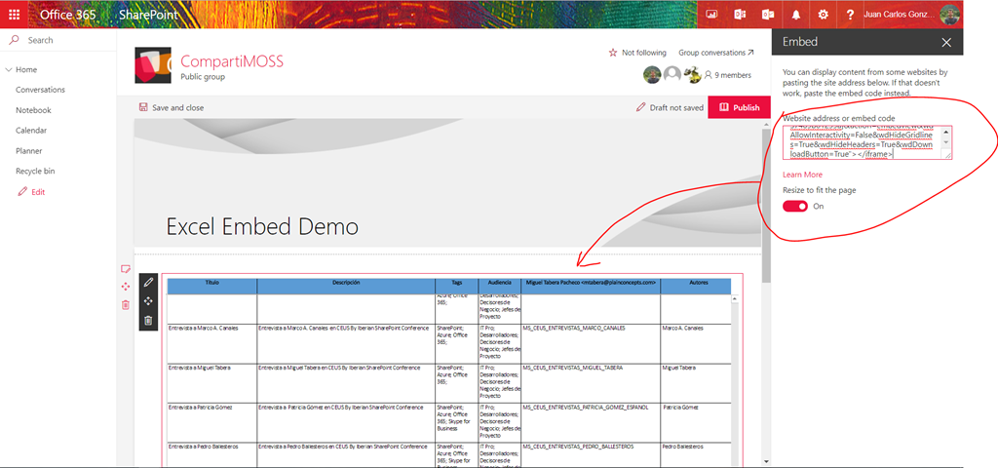Click the Learn More link
This screenshot has width=998, height=468.
click(x=803, y=175)
